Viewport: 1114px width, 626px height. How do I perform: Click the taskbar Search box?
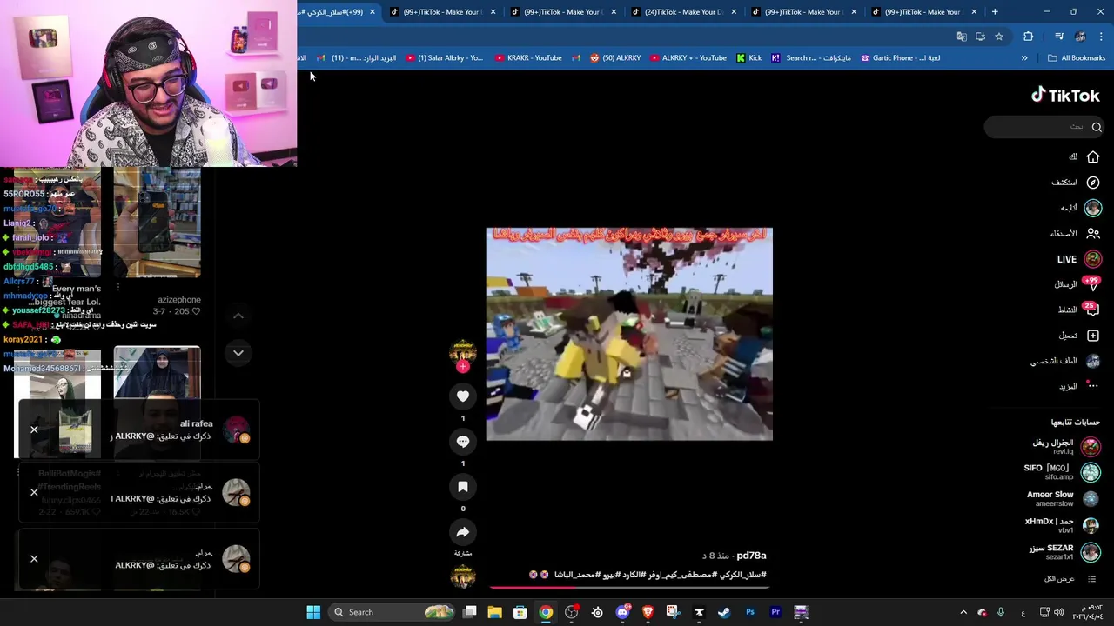click(392, 612)
